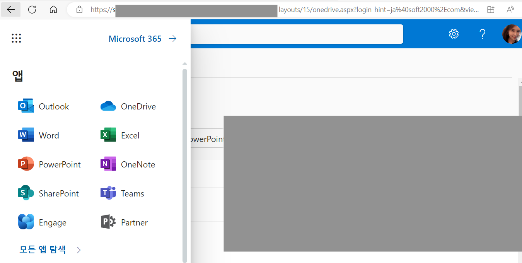
Task: Launch Word from the app list
Action: pyautogui.click(x=39, y=135)
